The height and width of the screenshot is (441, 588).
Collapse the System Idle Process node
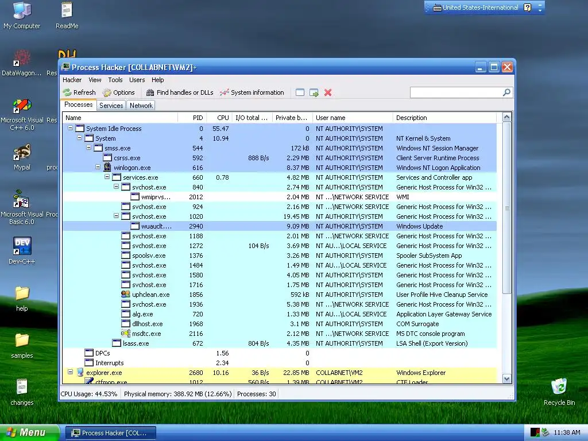pyautogui.click(x=70, y=128)
